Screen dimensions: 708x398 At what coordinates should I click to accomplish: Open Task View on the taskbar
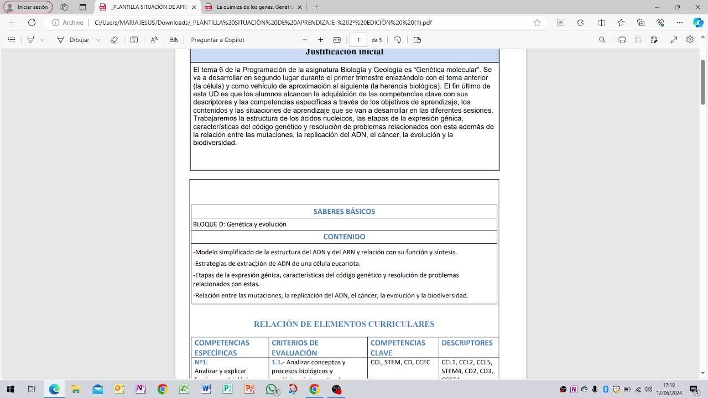pos(32,389)
